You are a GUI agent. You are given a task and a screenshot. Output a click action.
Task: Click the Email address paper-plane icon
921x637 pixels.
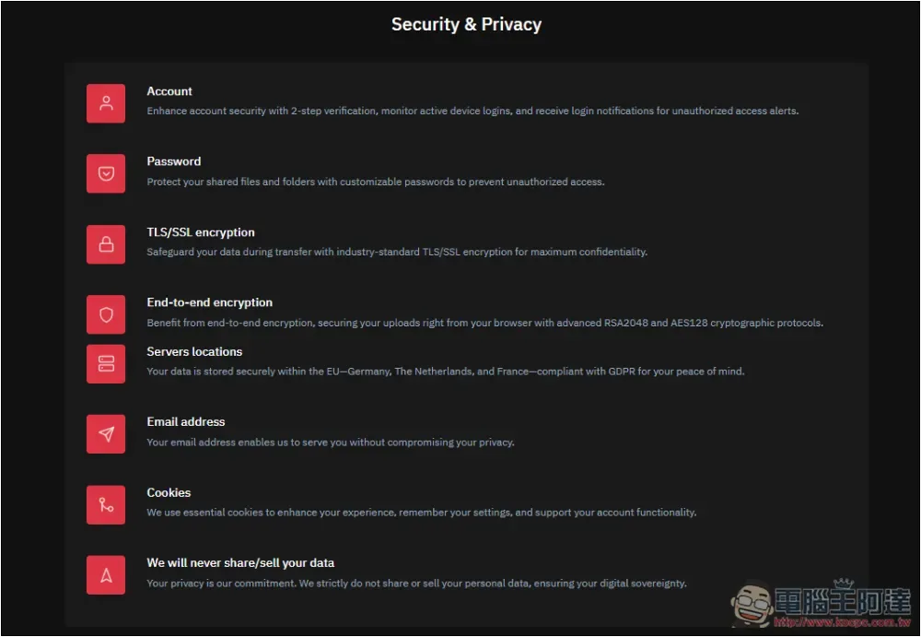tap(106, 434)
